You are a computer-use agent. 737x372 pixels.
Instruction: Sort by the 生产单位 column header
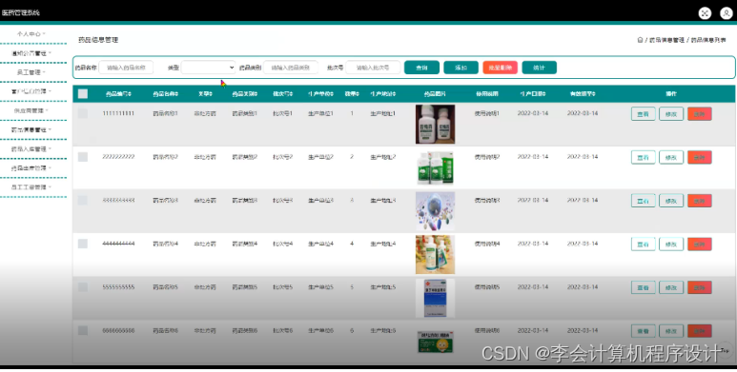(x=320, y=94)
